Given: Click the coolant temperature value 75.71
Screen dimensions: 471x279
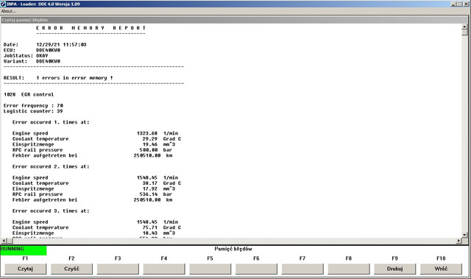Looking at the screenshot, I should click(x=150, y=227).
